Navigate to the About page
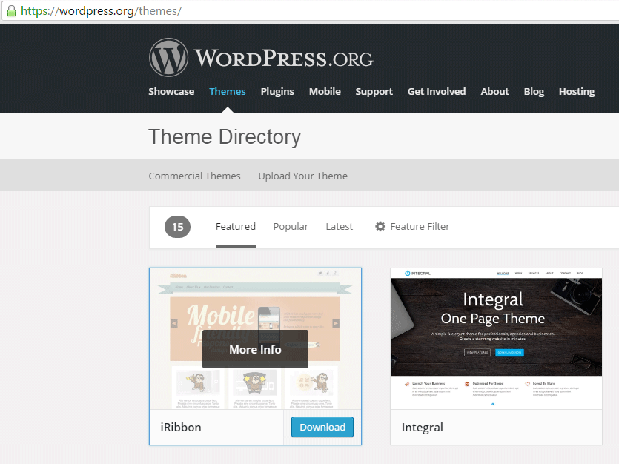Image resolution: width=619 pixels, height=464 pixels. pyautogui.click(x=494, y=91)
